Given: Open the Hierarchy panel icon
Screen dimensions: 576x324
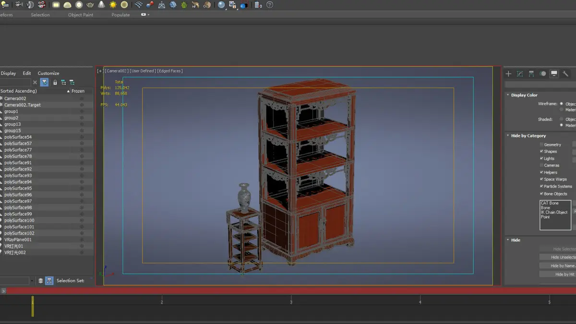Looking at the screenshot, I should pos(531,74).
